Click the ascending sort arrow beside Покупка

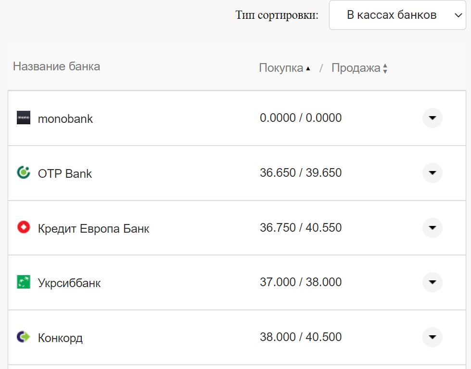(x=308, y=68)
